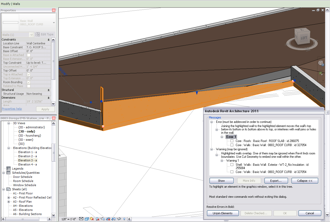Click the Detail Level icon in view control bar

81,219
